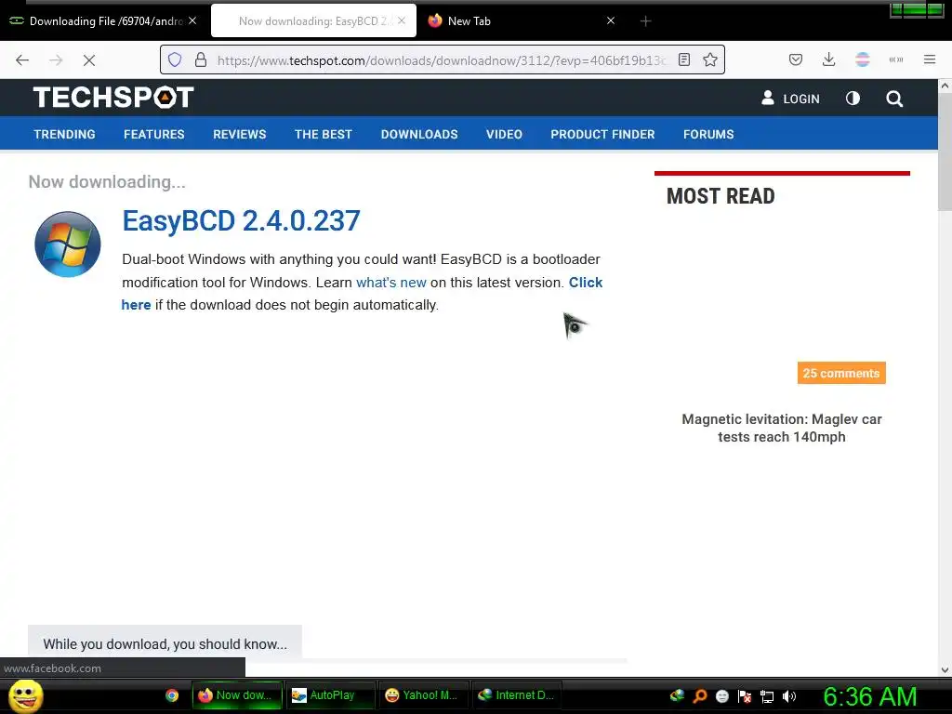Open the DOWNLOADS menu item
This screenshot has width=952, height=714.
(419, 134)
